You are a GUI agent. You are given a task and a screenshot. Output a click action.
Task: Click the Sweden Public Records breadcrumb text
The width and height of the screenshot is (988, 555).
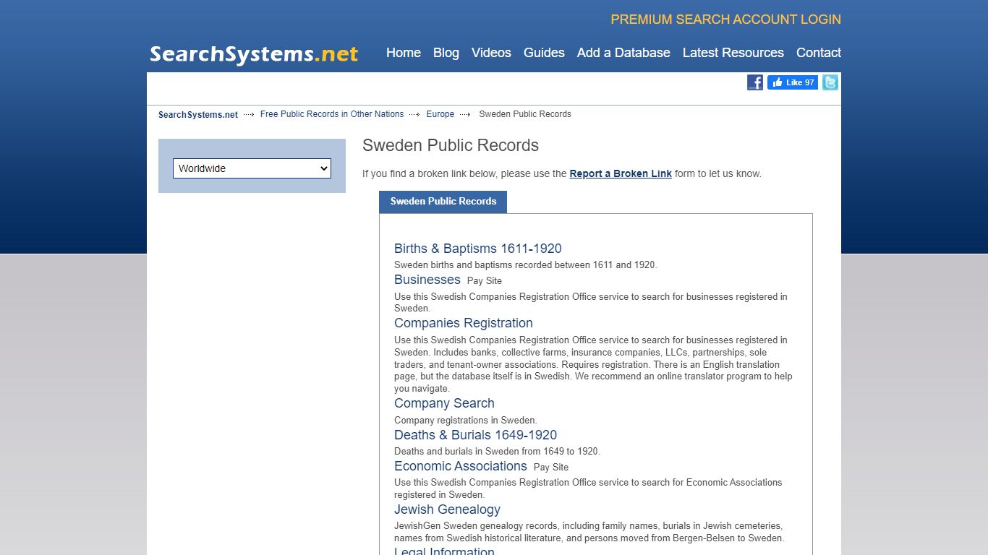click(x=525, y=114)
